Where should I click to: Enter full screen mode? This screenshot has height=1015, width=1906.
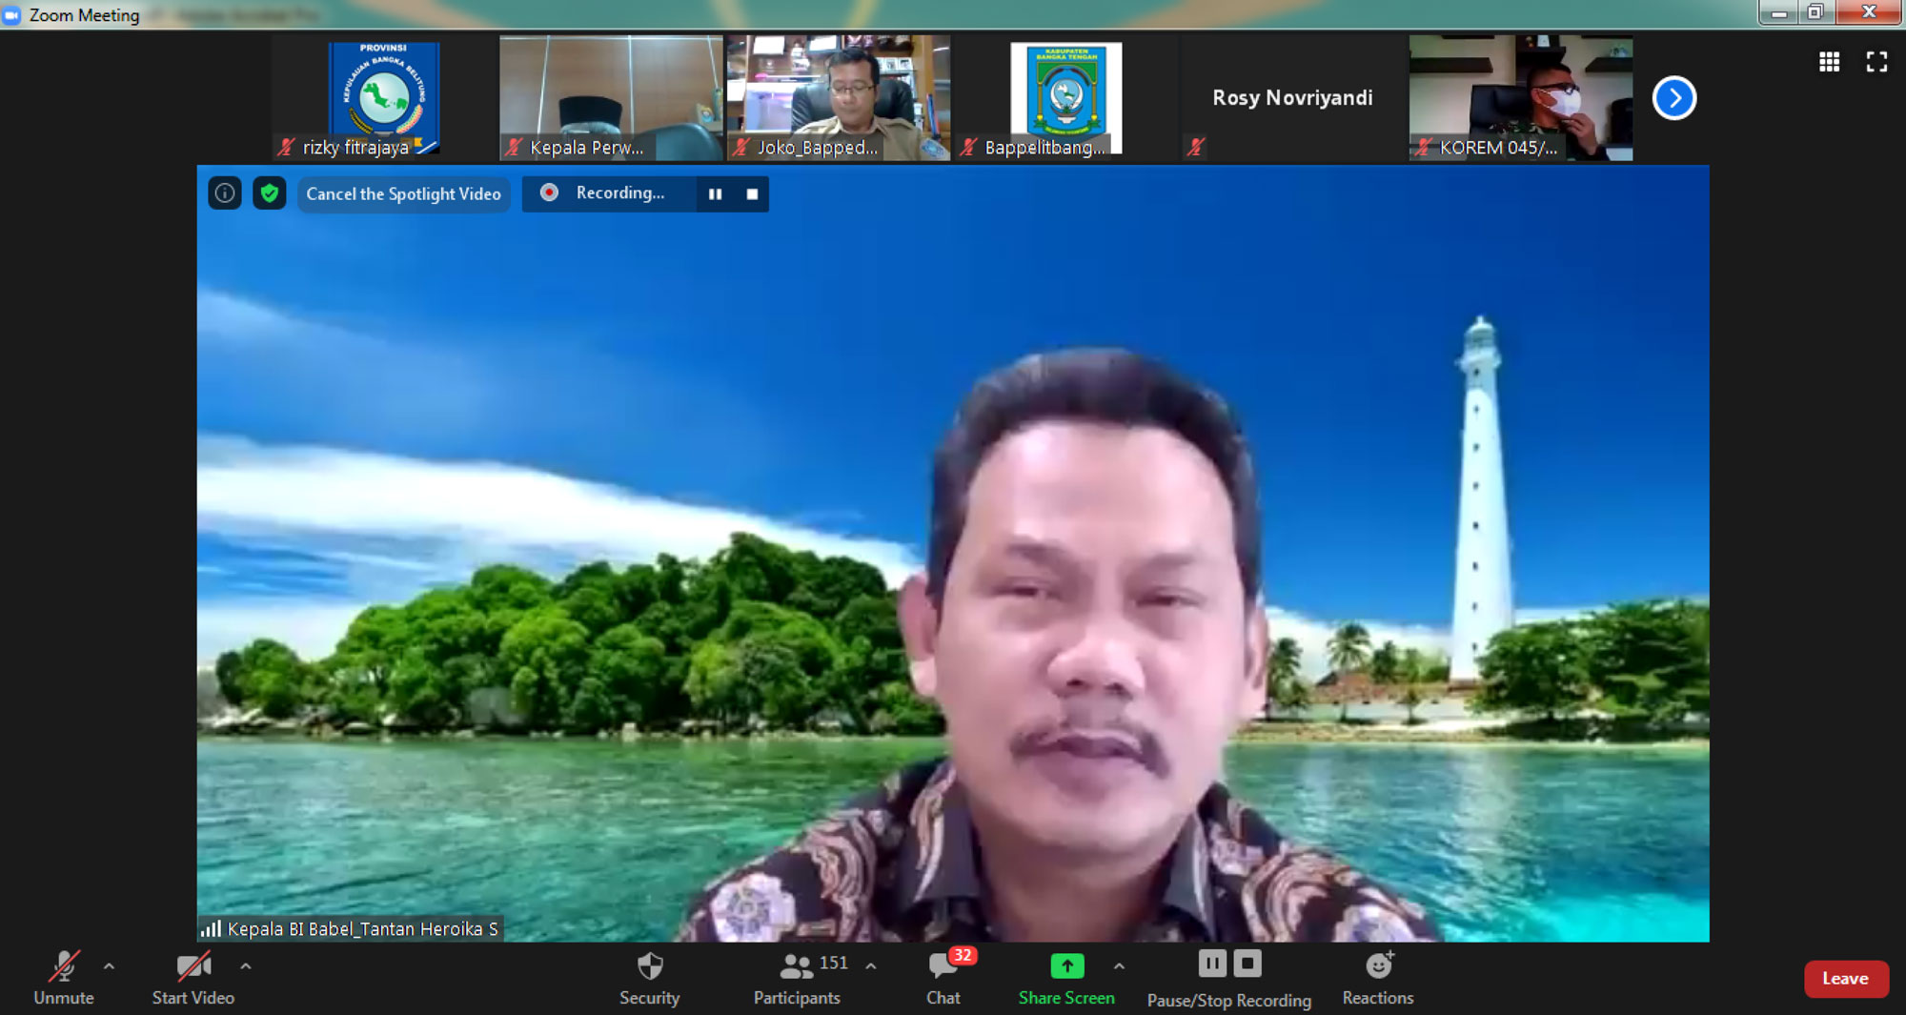click(x=1876, y=62)
